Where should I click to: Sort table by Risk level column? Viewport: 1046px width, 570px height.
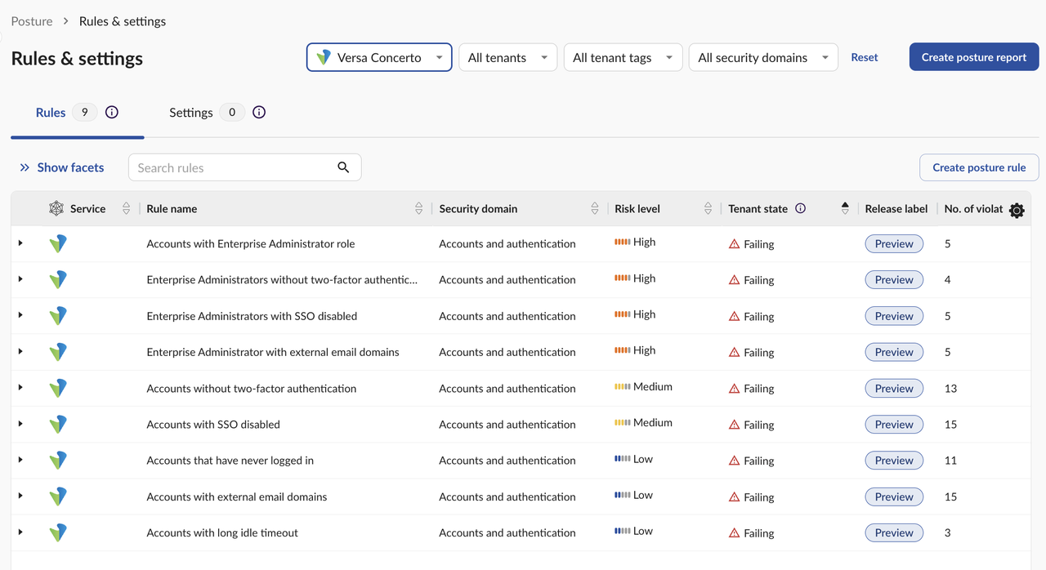pyautogui.click(x=708, y=209)
